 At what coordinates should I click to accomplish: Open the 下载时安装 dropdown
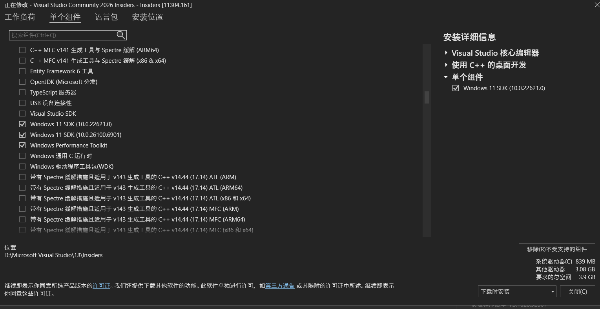click(553, 291)
